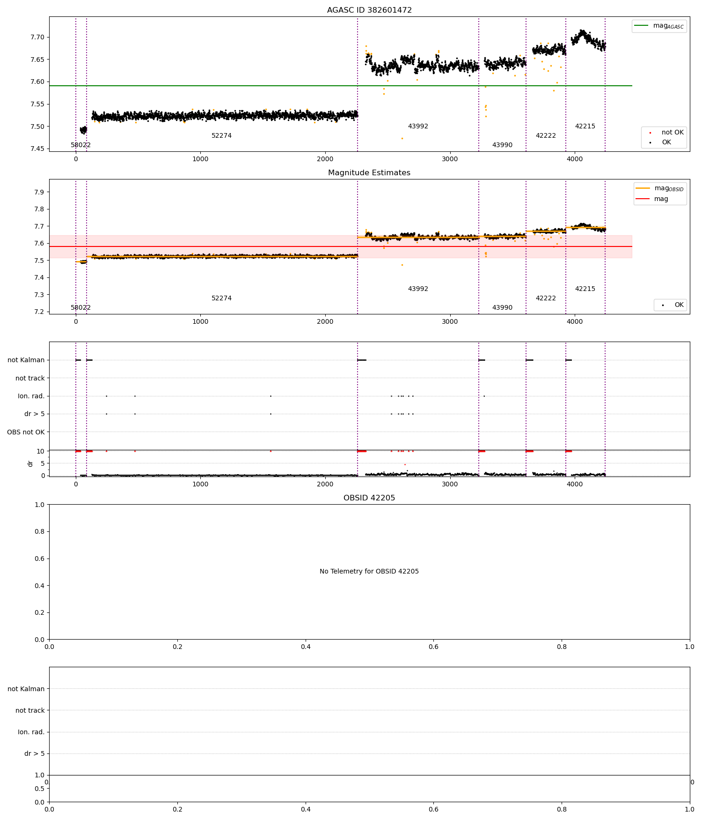This screenshot has height=820, width=702.
Task: Click label 52274 in the AGASC ID plot
Action: tap(221, 136)
